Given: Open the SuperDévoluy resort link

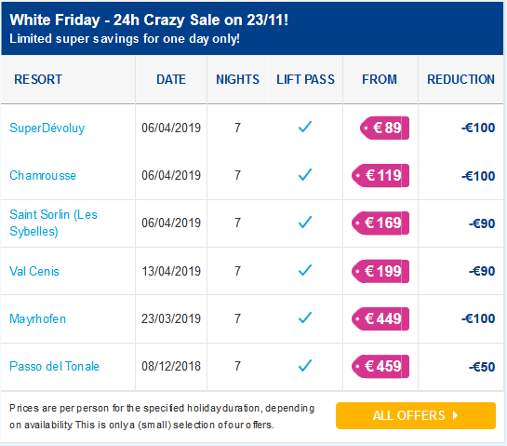Looking at the screenshot, I should tap(47, 128).
